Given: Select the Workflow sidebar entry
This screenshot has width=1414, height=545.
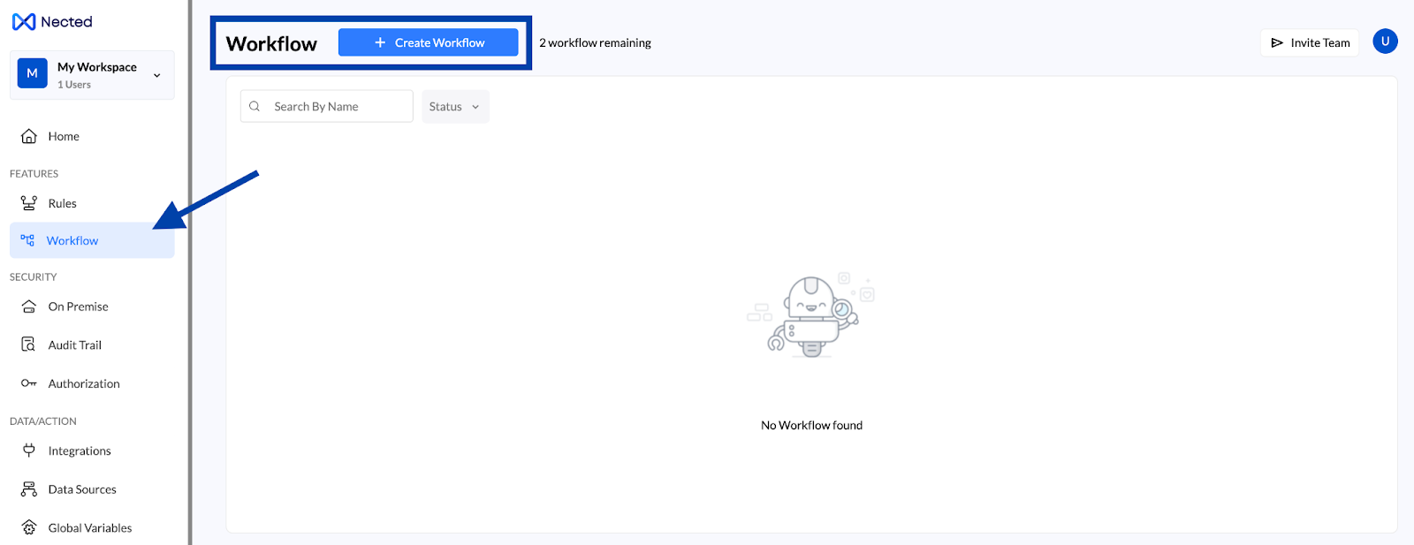Looking at the screenshot, I should pos(92,240).
